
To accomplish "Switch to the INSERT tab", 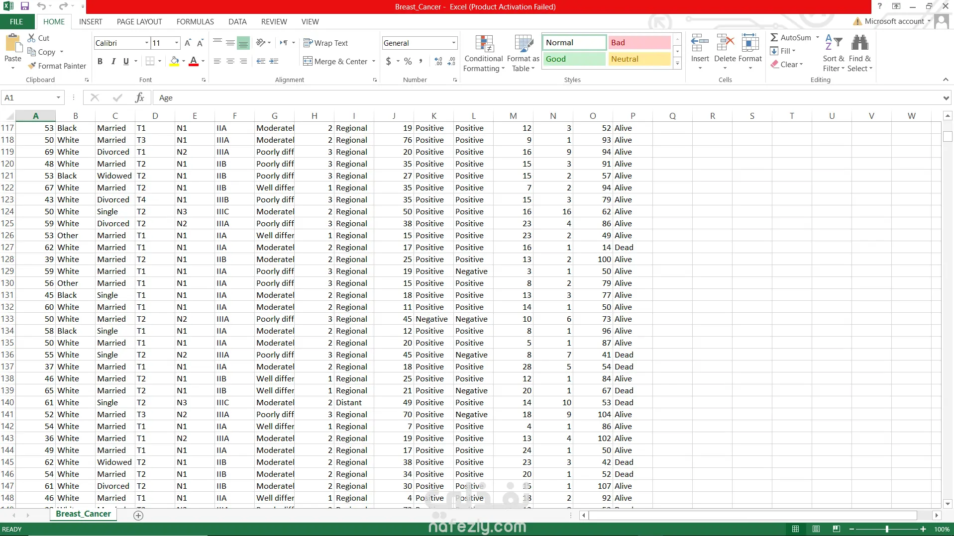I will click(x=91, y=21).
